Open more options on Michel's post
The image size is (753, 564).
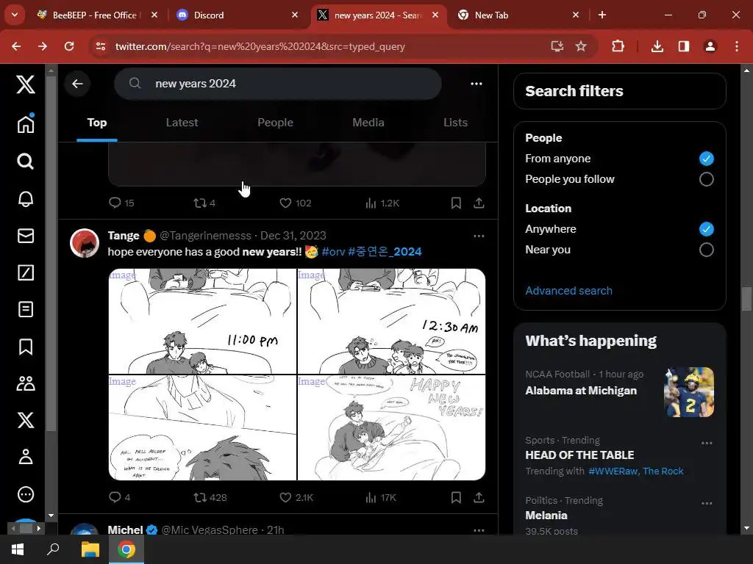coord(478,530)
